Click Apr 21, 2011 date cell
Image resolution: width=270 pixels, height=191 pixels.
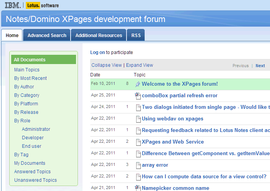coord(103,188)
